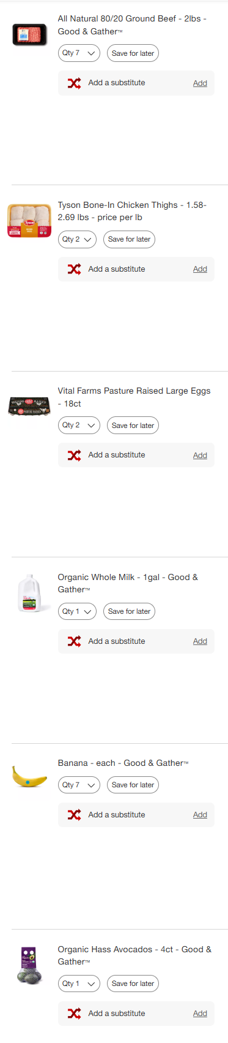Click substitute shuffle icon under Vital Farms Eggs
This screenshot has width=228, height=1043.
[75, 455]
